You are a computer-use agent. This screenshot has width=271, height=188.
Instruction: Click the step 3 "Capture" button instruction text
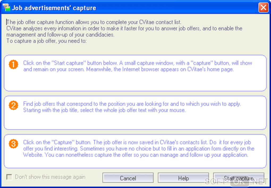point(138,148)
